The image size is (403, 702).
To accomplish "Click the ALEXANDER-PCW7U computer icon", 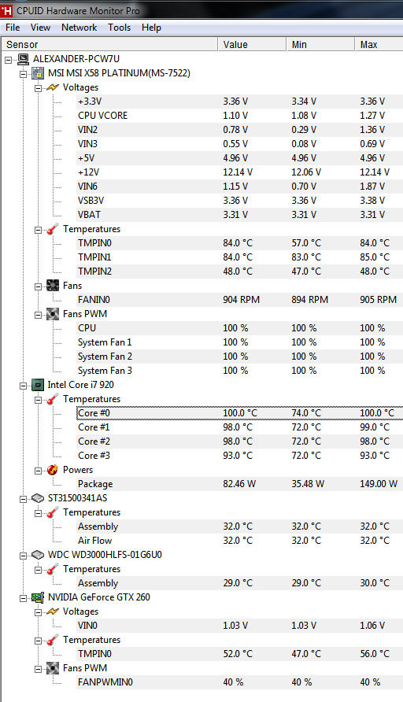I will click(23, 59).
